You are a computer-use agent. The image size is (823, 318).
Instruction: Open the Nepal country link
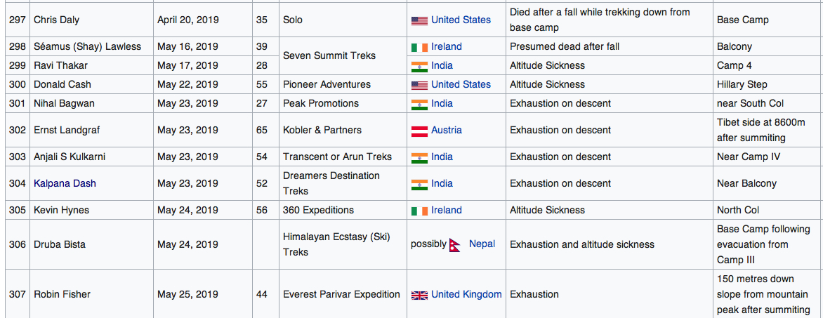pyautogui.click(x=482, y=244)
